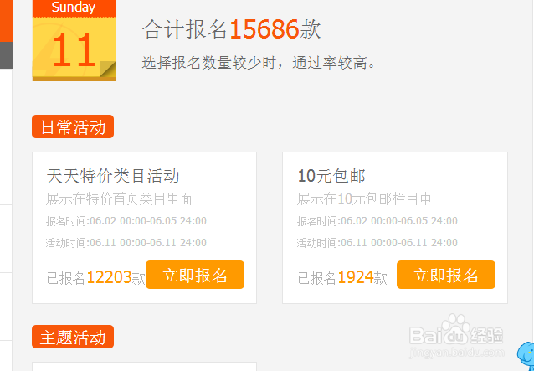Click the gray sidebar block at left edge
This screenshot has width=534, height=371.
pyautogui.click(x=6, y=55)
